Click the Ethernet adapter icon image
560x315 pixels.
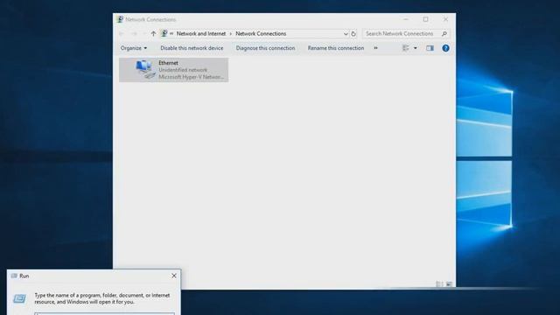point(146,69)
